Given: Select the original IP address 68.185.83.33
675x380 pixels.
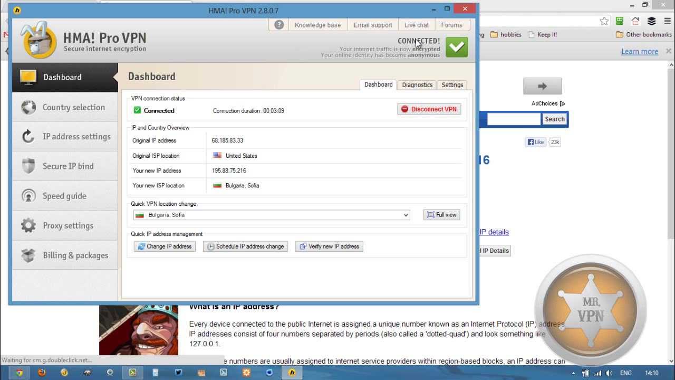Looking at the screenshot, I should [227, 141].
